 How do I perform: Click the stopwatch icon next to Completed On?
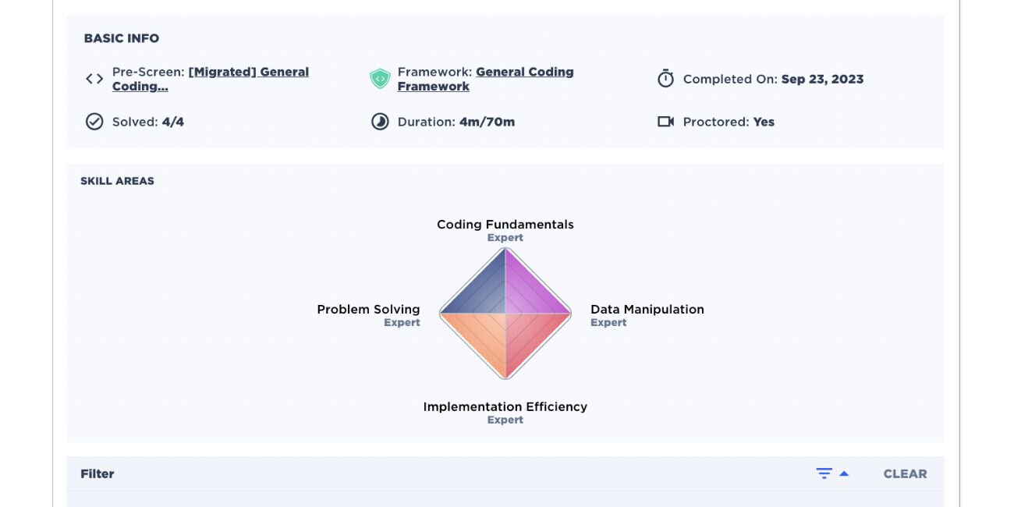[666, 79]
